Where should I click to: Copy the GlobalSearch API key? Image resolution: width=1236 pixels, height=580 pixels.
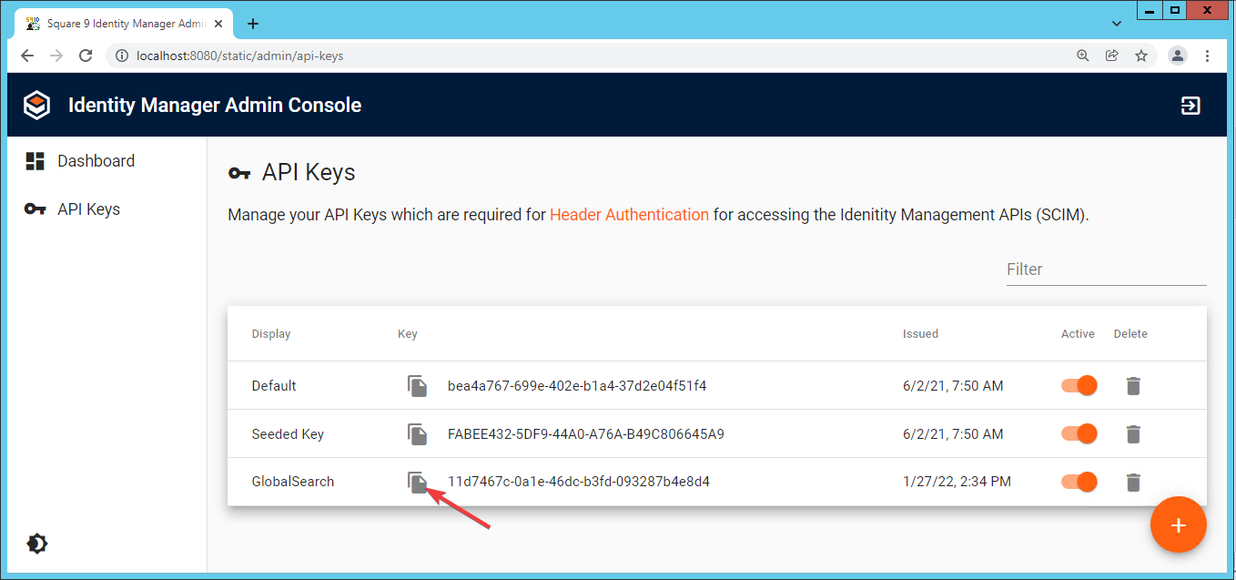[417, 483]
